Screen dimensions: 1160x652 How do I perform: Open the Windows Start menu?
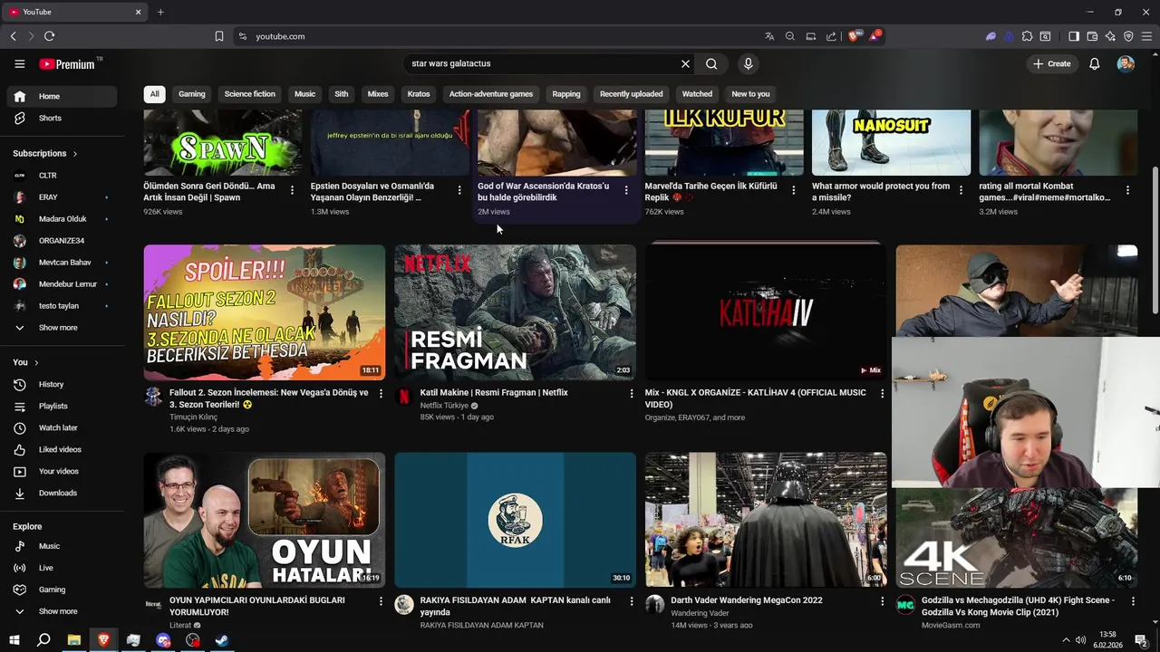pyautogui.click(x=14, y=640)
